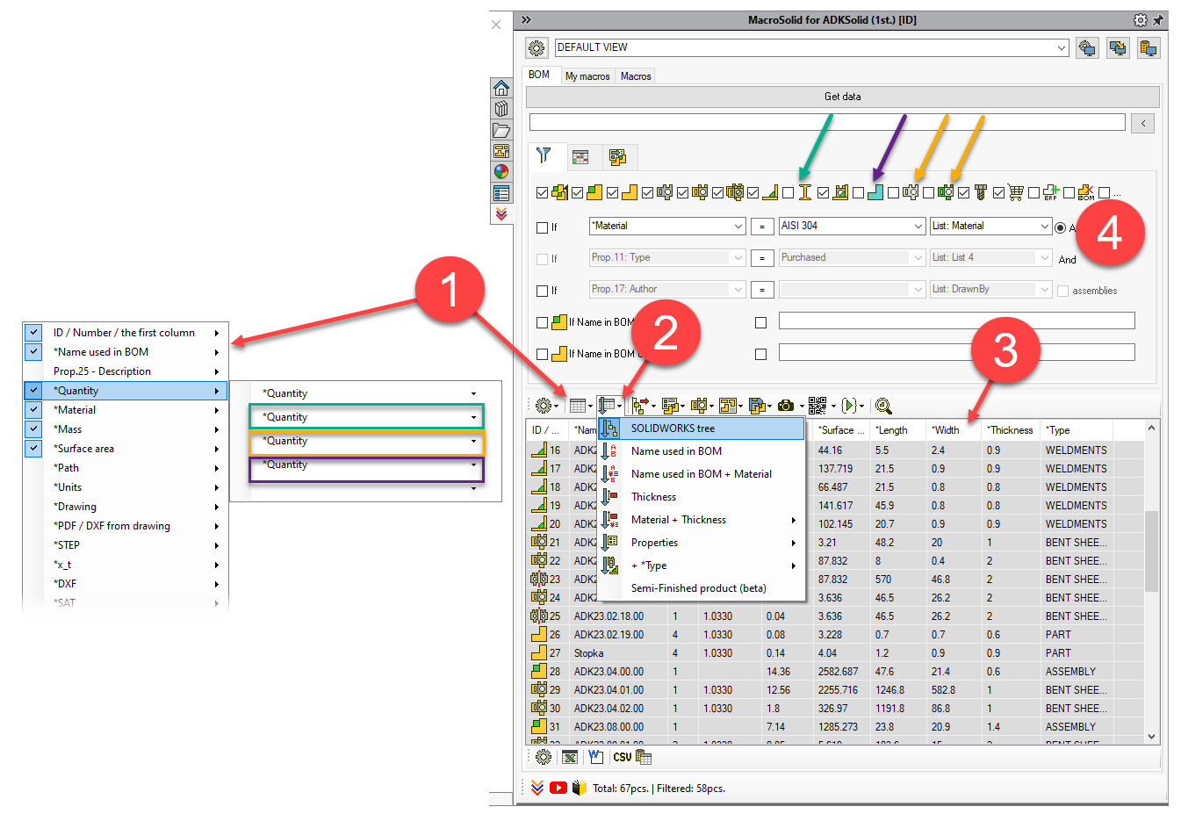The height and width of the screenshot is (814, 1181).
Task: Click the < button beside the search field
Action: click(1142, 123)
